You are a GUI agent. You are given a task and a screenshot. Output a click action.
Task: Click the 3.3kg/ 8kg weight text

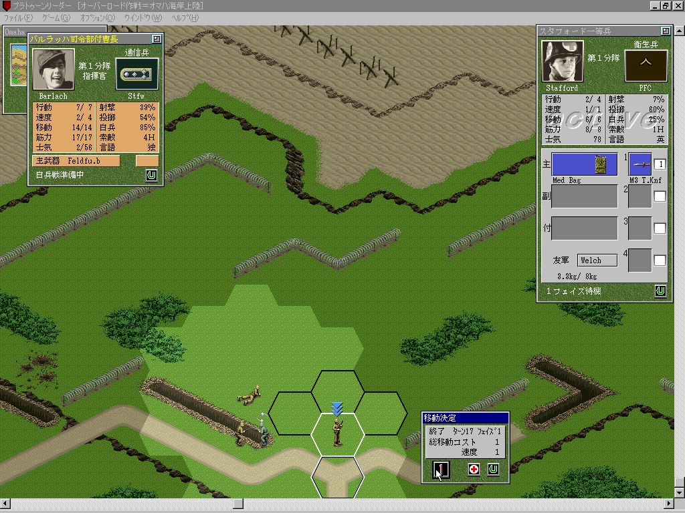point(577,276)
